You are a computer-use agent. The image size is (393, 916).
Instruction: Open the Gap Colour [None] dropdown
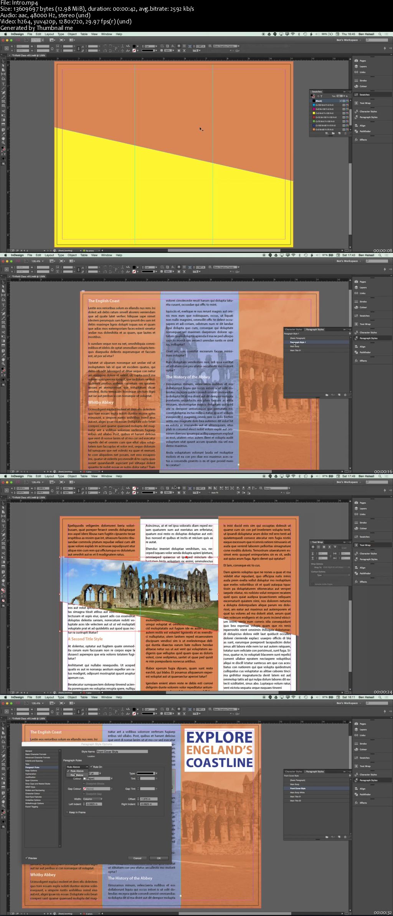point(97,789)
